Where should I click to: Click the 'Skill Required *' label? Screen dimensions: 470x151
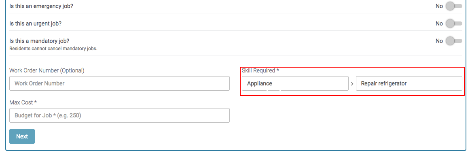pyautogui.click(x=260, y=70)
